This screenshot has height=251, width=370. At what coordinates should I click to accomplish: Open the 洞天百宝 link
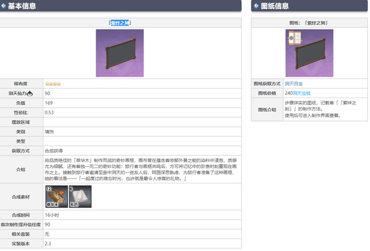coord(293,83)
